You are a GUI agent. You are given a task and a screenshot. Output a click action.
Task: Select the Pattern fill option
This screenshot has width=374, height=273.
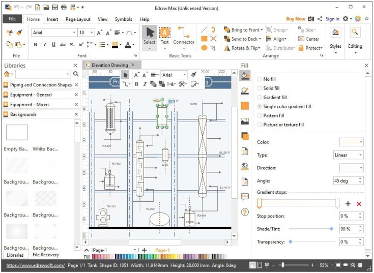click(260, 116)
